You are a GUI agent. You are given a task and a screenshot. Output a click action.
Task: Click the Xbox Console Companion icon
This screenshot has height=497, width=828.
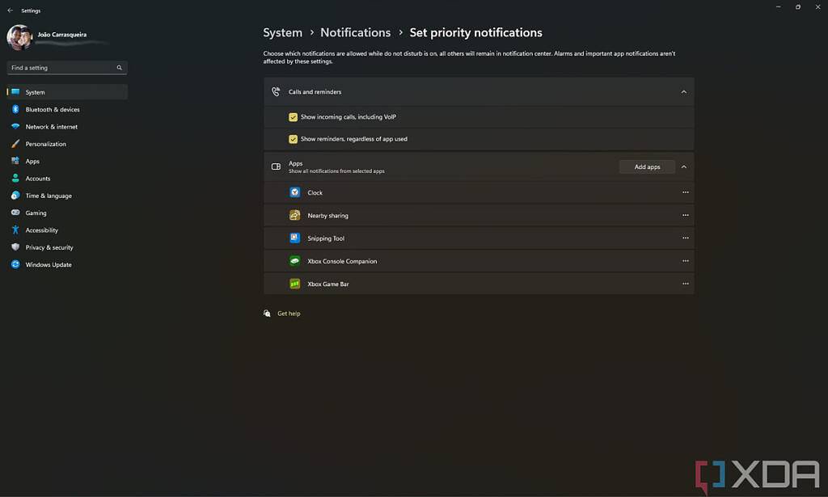294,261
